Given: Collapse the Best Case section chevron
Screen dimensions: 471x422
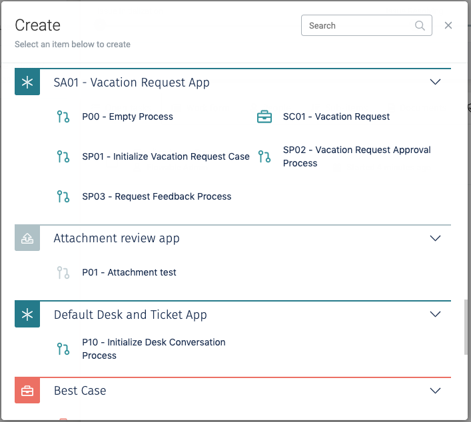Looking at the screenshot, I should (x=435, y=391).
